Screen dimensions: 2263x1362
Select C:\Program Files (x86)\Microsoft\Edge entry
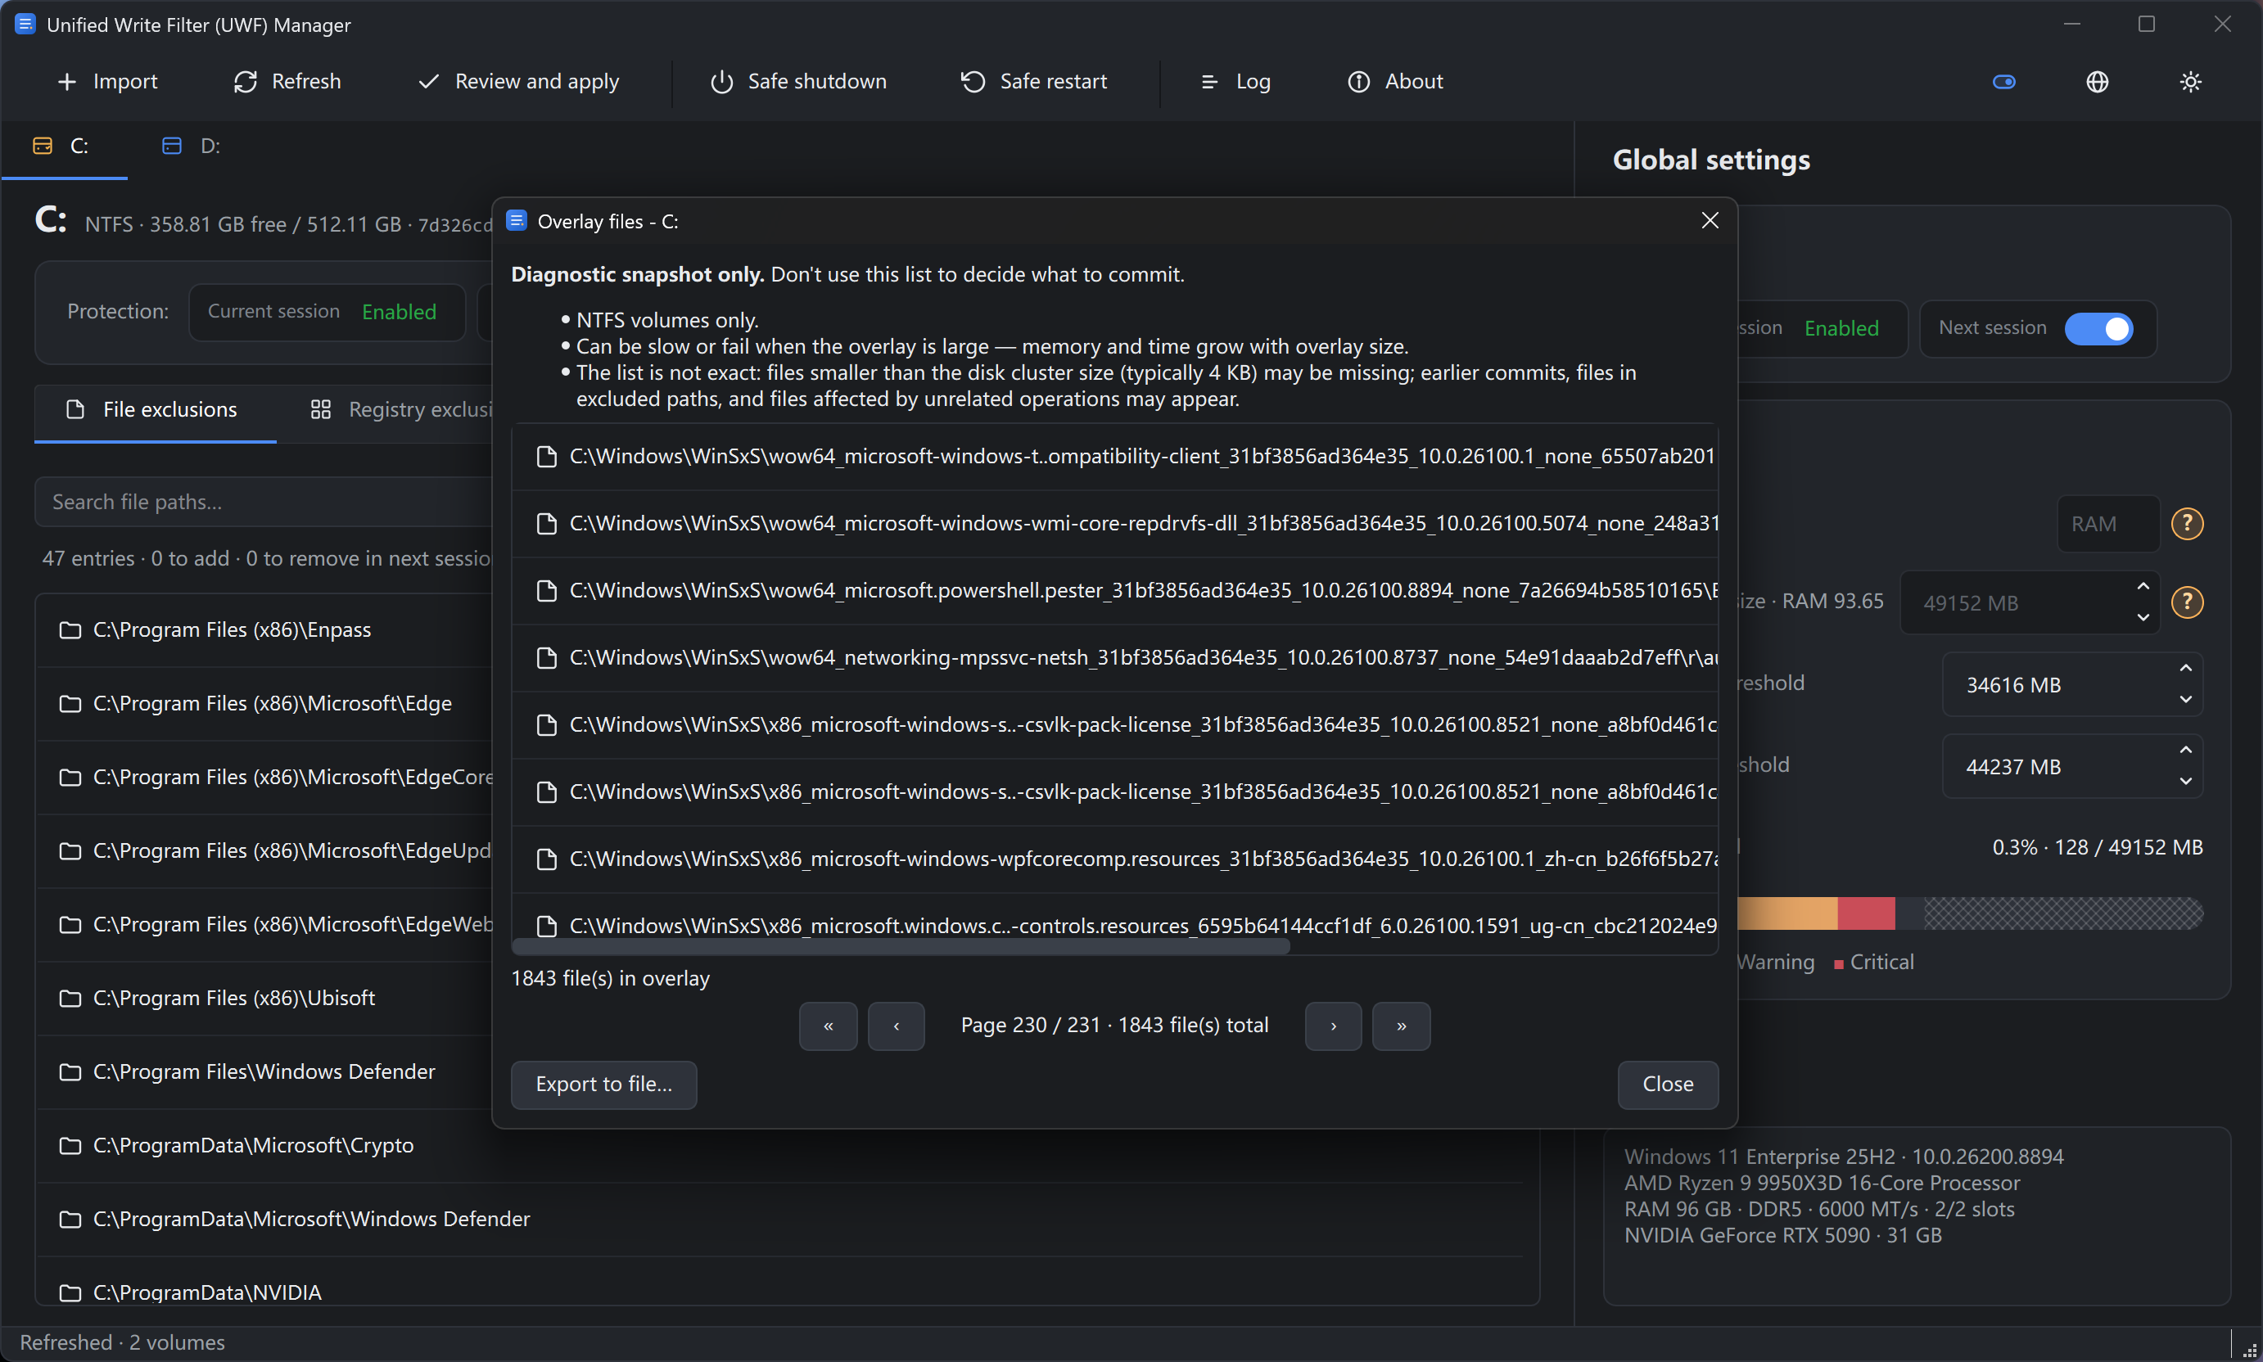pos(264,703)
